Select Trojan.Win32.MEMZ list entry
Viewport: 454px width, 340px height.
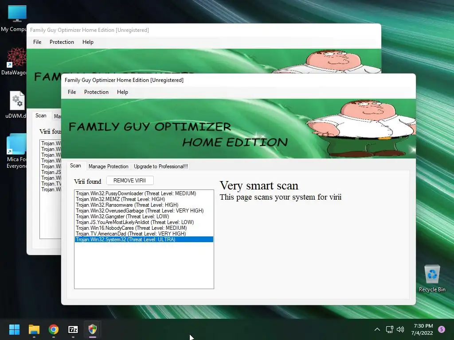[144, 199]
